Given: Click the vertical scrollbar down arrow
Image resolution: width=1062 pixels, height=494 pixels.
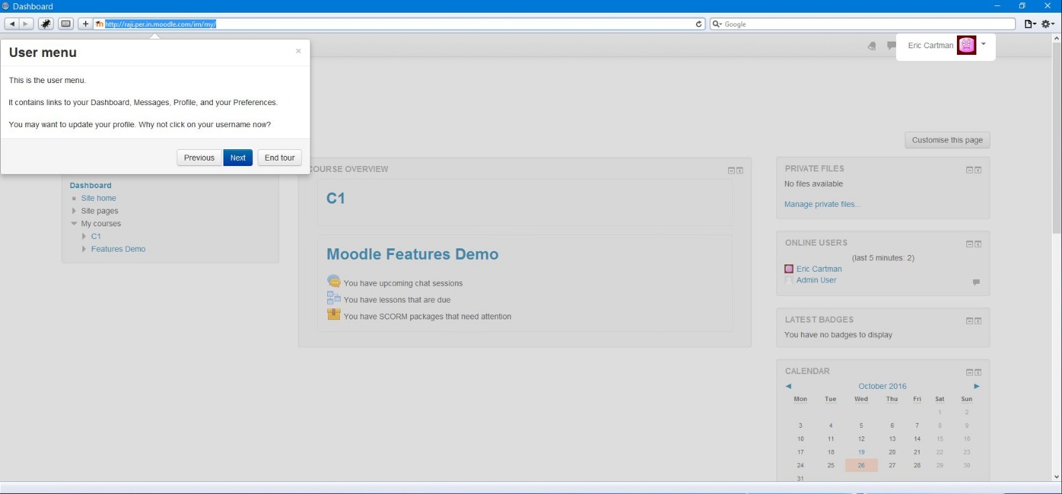Looking at the screenshot, I should 1057,477.
